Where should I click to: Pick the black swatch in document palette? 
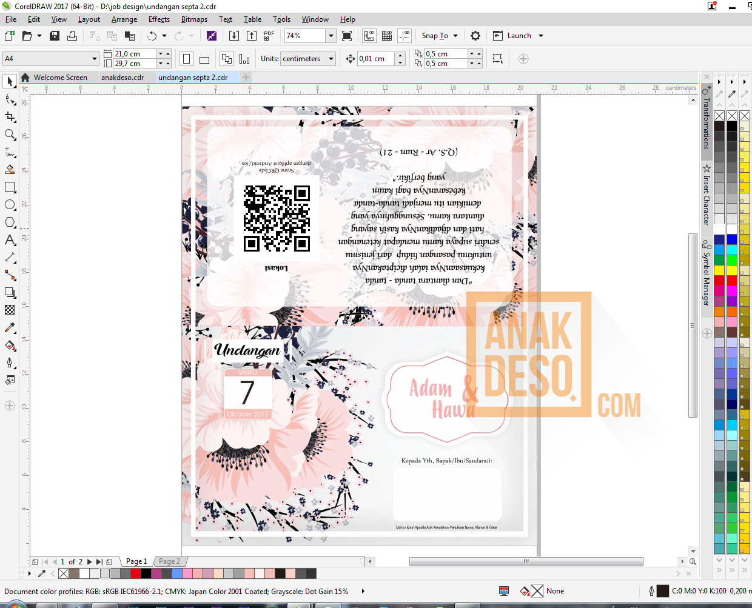146,573
